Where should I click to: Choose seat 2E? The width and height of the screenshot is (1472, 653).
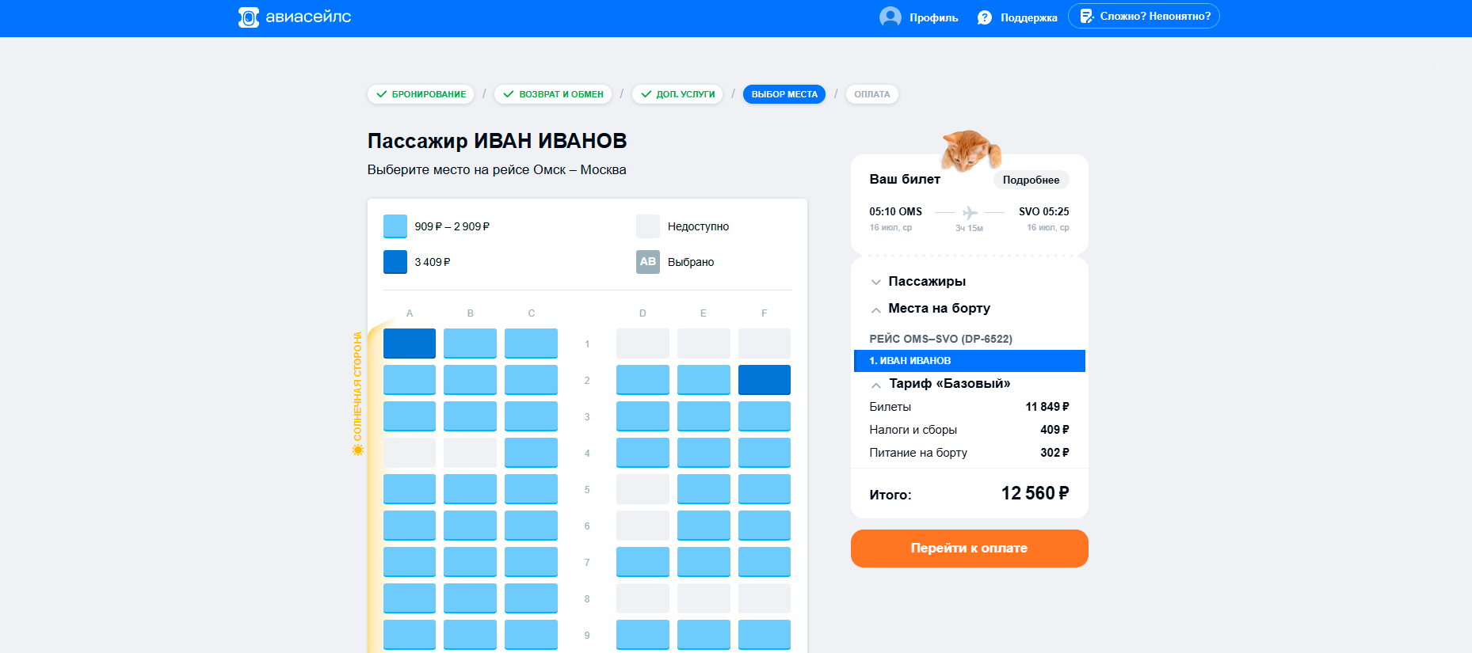point(704,380)
